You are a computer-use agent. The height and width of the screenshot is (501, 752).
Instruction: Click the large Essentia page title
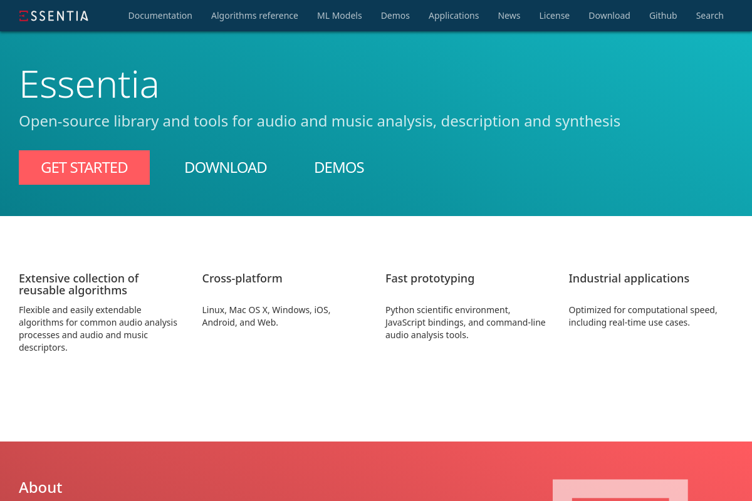pyautogui.click(x=89, y=84)
